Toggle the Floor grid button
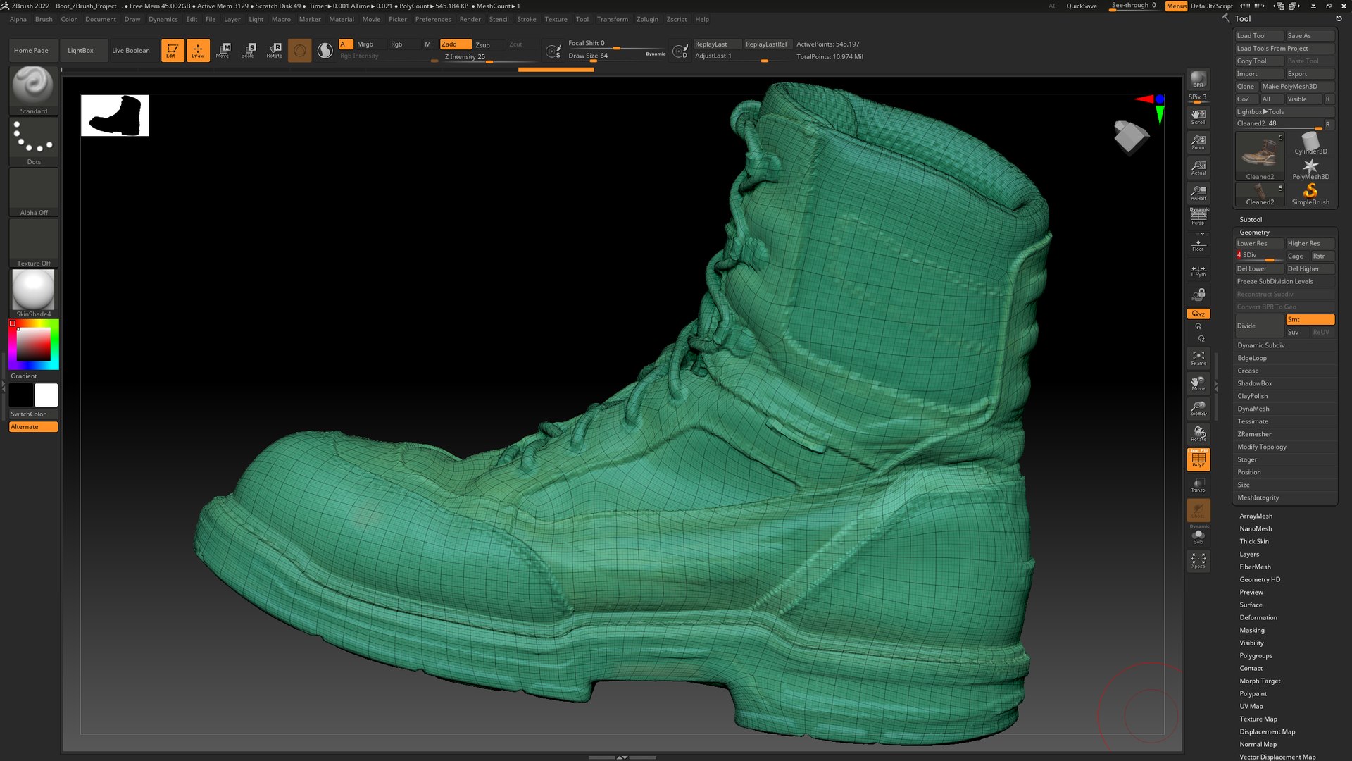The image size is (1352, 761). click(x=1198, y=245)
